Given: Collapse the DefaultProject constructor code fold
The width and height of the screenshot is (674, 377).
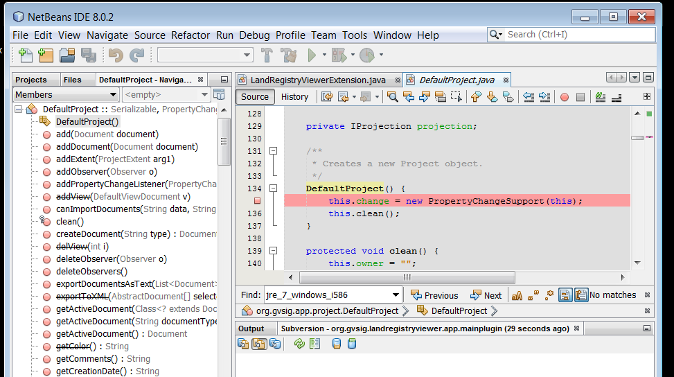Looking at the screenshot, I should (273, 188).
